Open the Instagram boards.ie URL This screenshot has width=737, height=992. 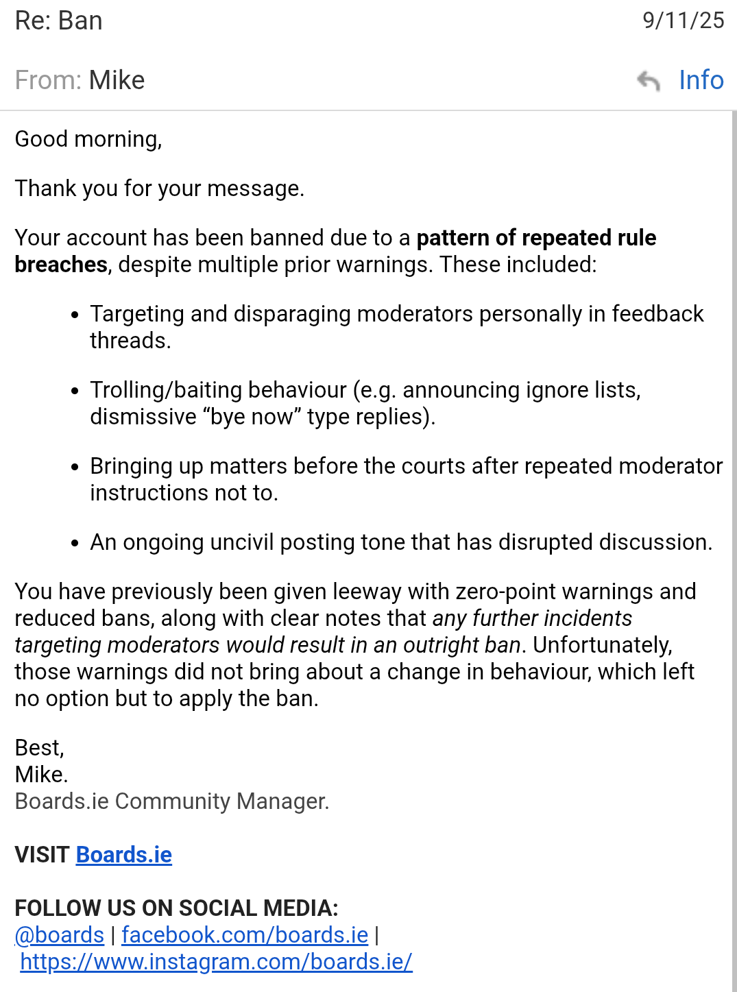pos(216,962)
